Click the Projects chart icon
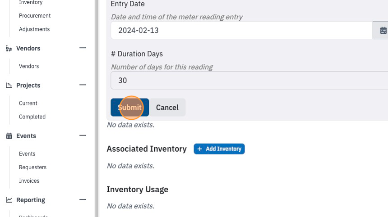The height and width of the screenshot is (217, 388). [x=9, y=86]
